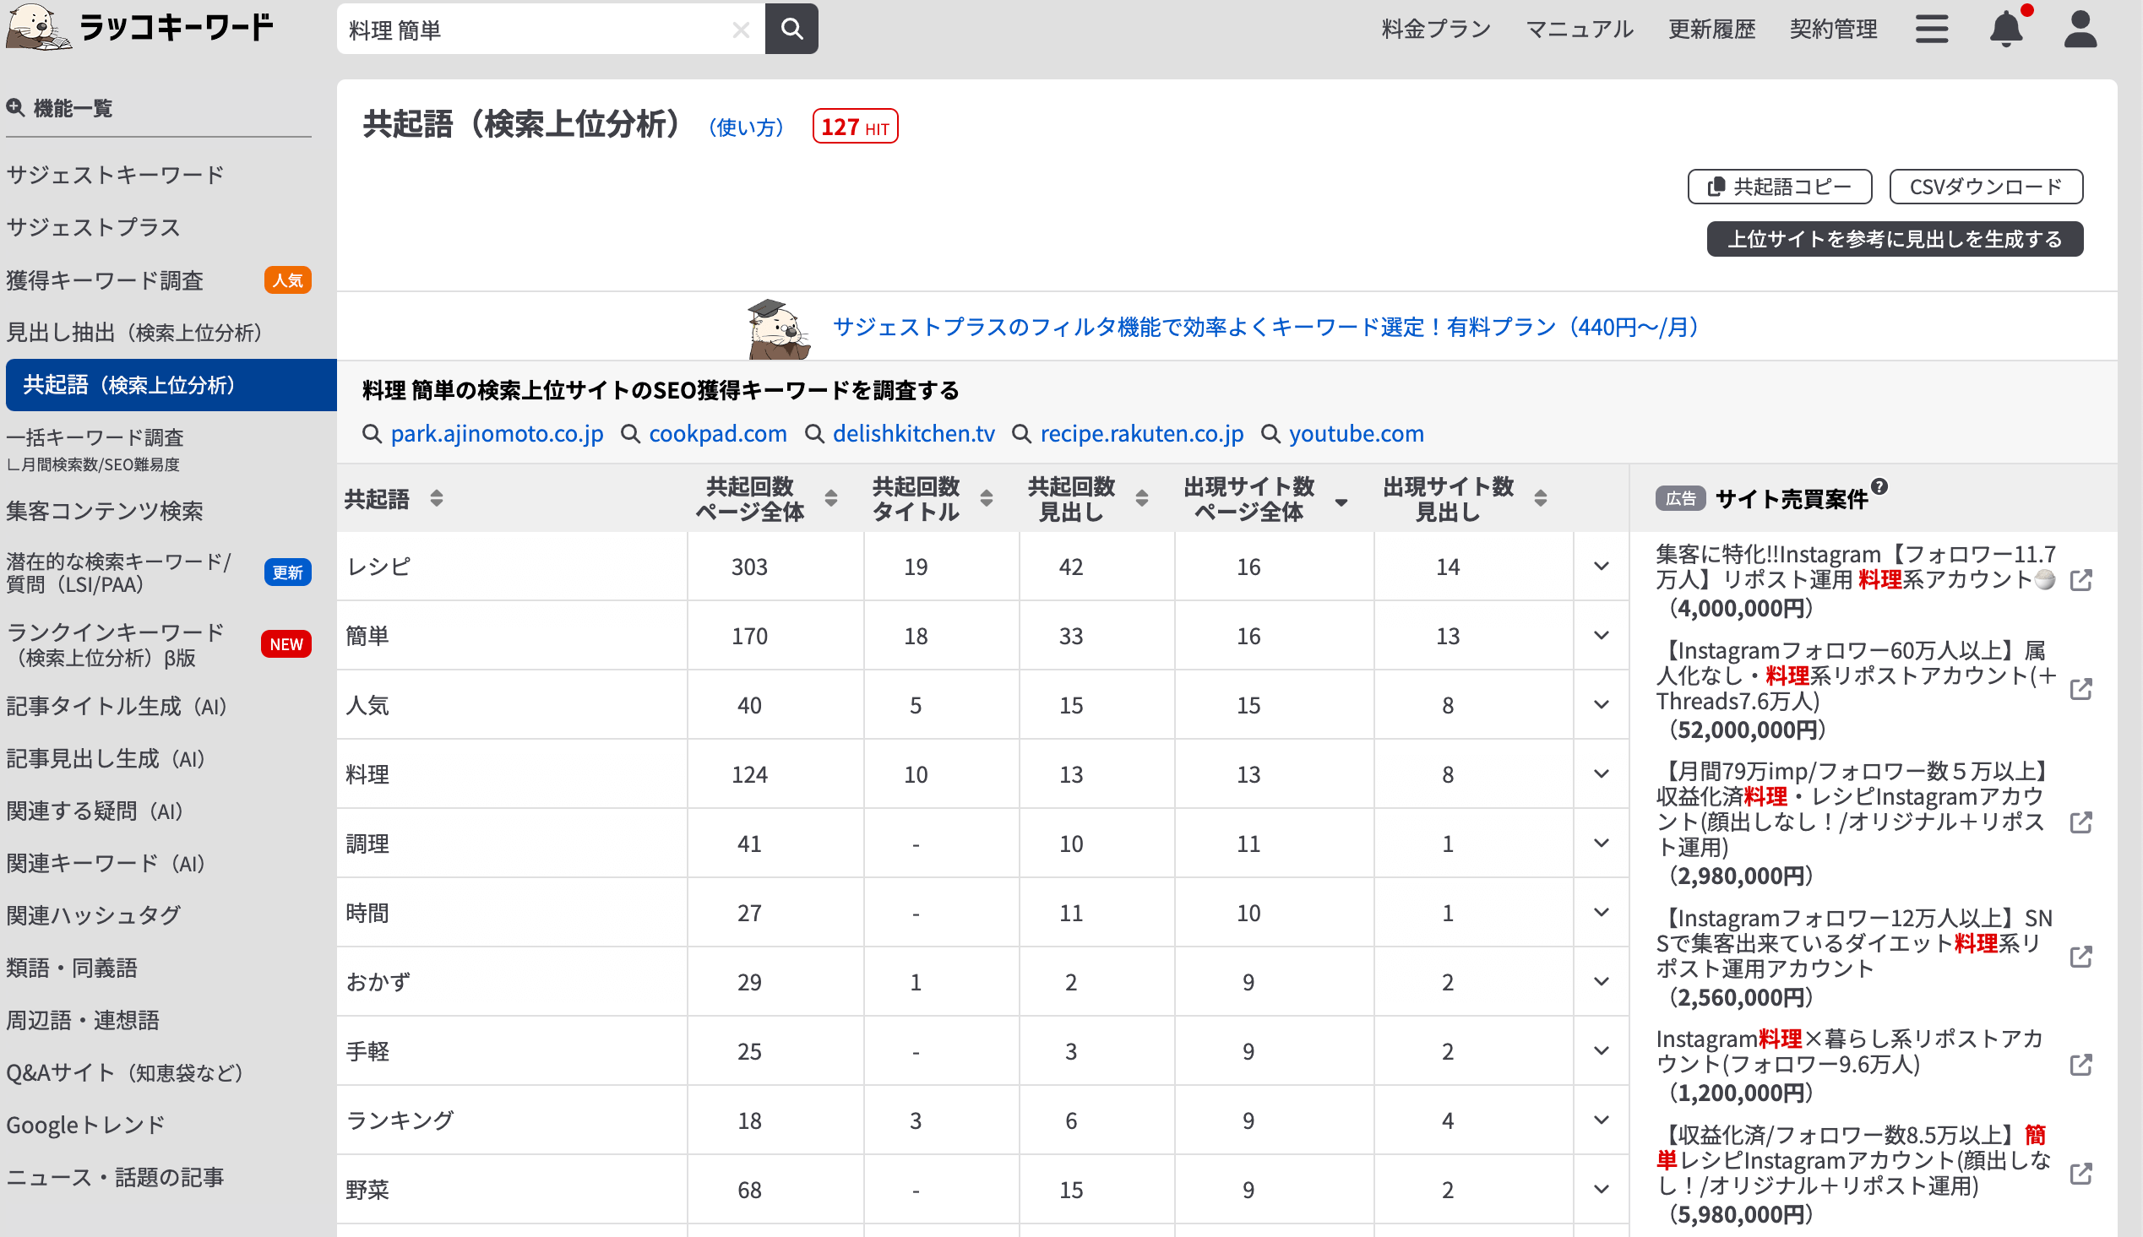Open 関連ハッシュタグ in sidebar
2143x1237 pixels.
[94, 915]
